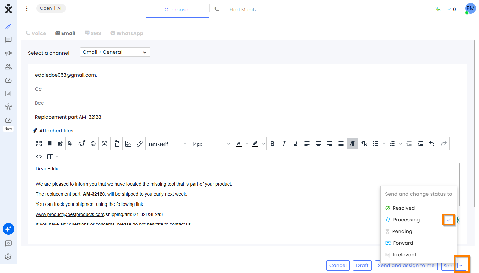479x273 pixels.
Task: Center align the text
Action: 318,144
